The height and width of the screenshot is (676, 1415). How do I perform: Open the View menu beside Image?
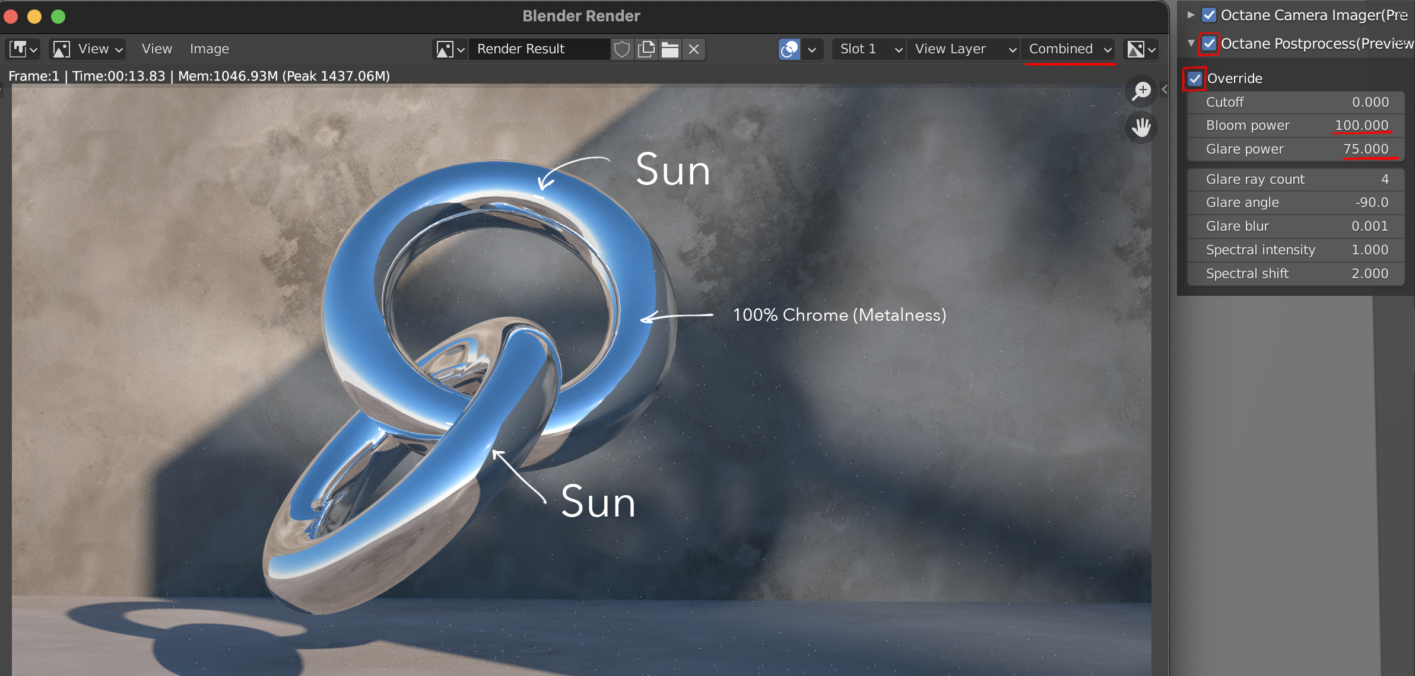(x=157, y=49)
